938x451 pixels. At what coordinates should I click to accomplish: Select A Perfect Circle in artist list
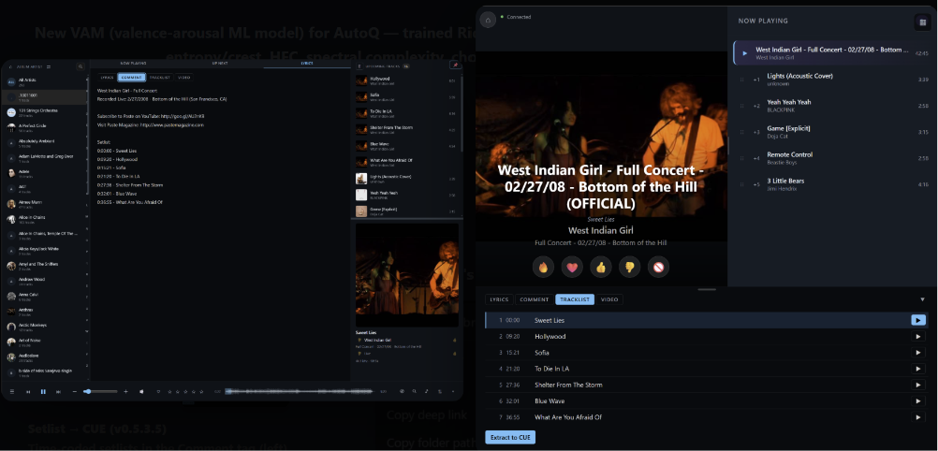45,127
